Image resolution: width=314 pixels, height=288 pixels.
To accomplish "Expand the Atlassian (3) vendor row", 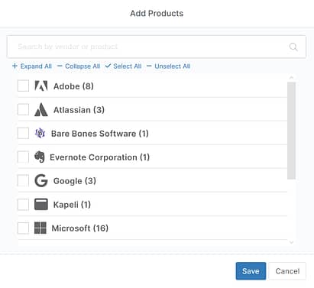I will (79, 110).
